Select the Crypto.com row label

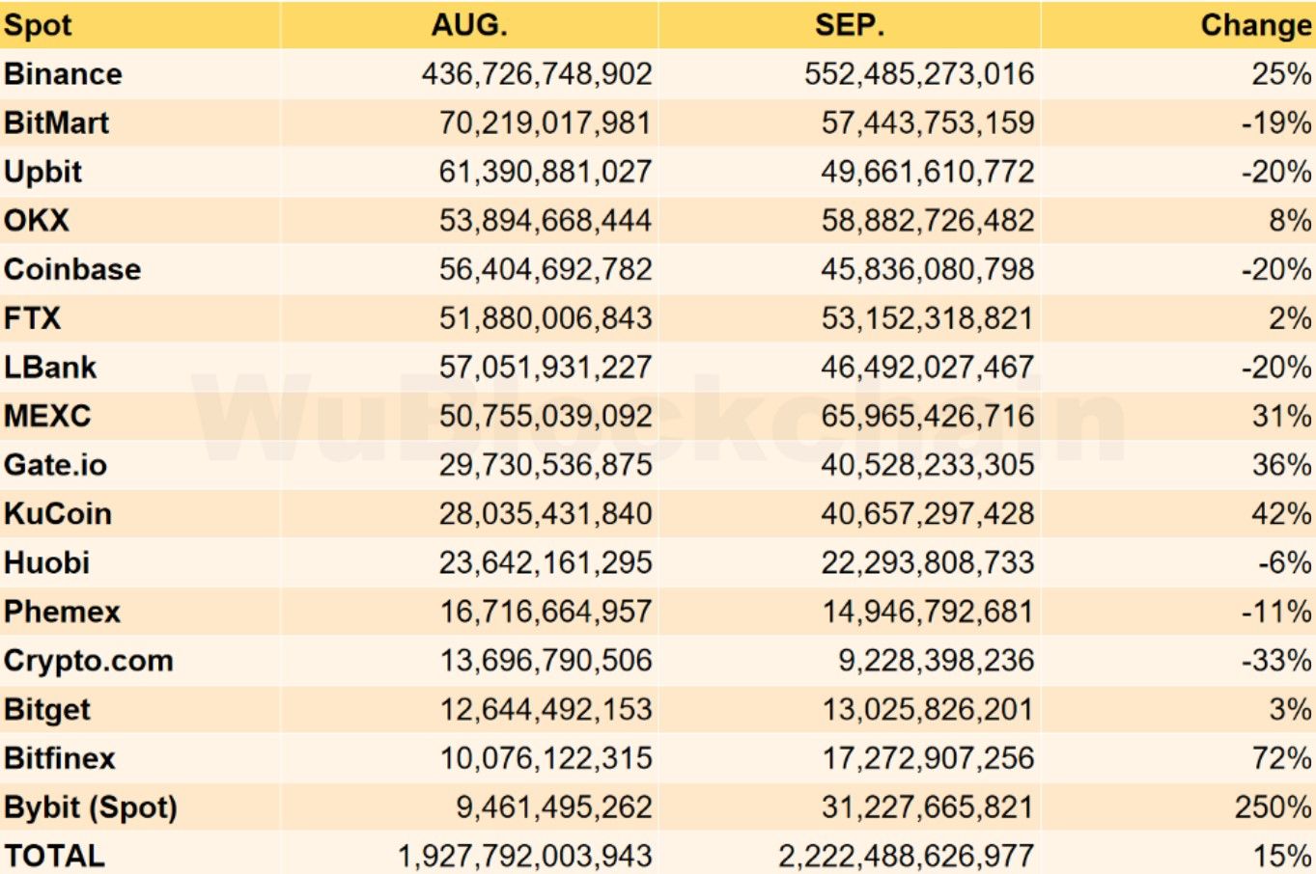pos(89,661)
